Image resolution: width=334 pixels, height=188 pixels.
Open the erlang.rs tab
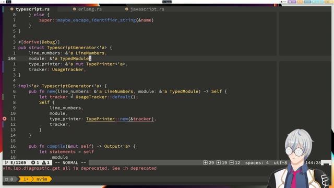pos(90,9)
